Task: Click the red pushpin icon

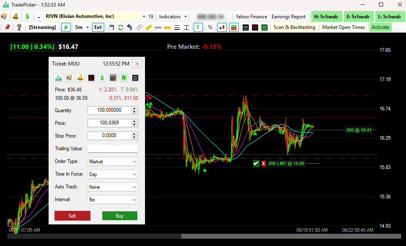Action: coord(7,27)
